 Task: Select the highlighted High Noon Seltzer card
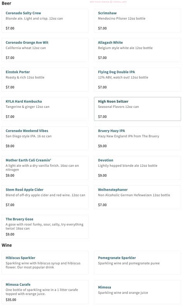tap(137, 109)
